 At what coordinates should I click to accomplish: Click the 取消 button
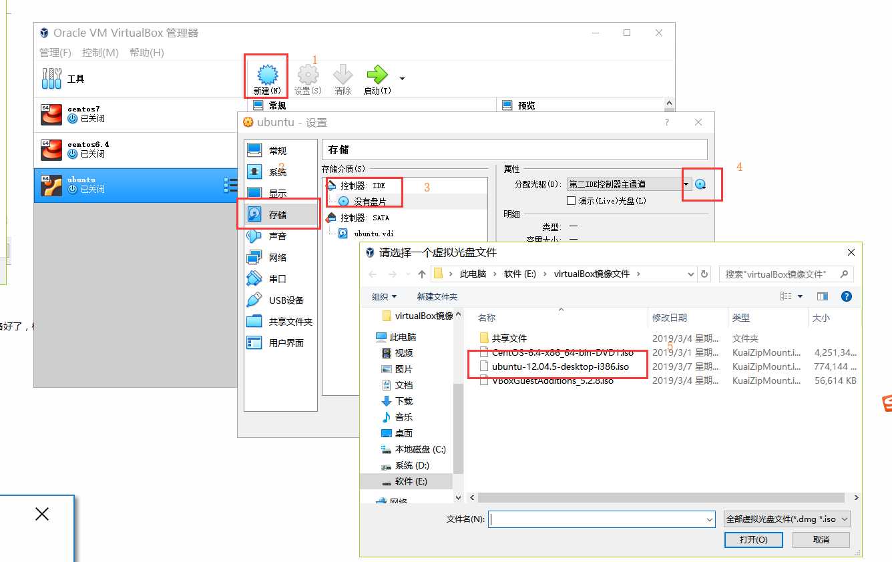[x=821, y=539]
